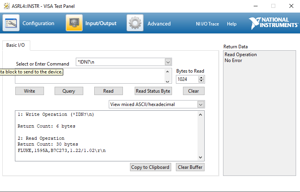Switch to the Basic I/O tab
The height and width of the screenshot is (192, 300).
[x=16, y=45]
